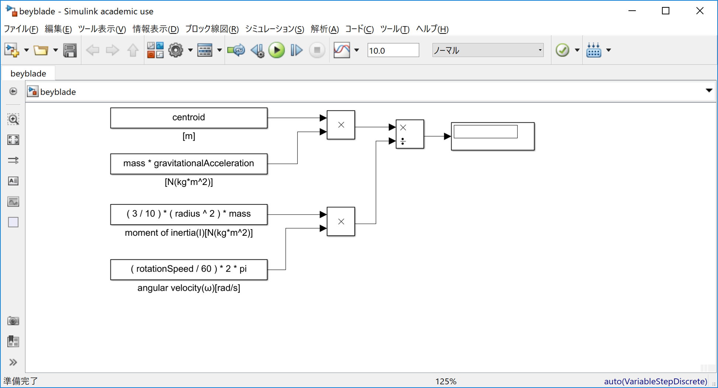718x388 pixels.
Task: Run the simulation with the green play button
Action: pos(277,50)
